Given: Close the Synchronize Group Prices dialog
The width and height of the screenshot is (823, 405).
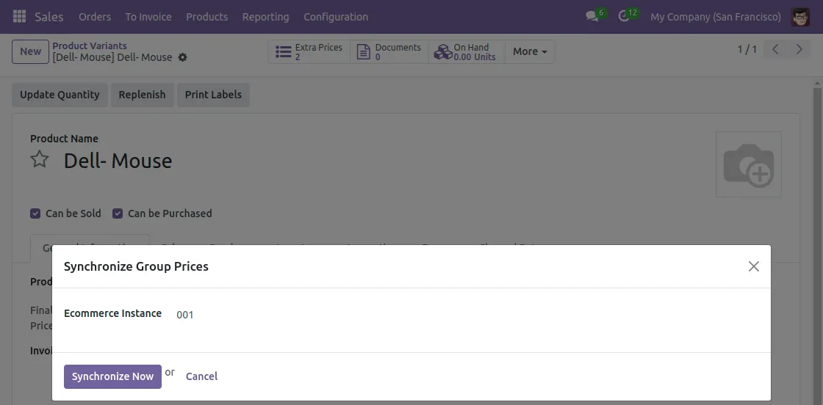Looking at the screenshot, I should click(x=754, y=266).
